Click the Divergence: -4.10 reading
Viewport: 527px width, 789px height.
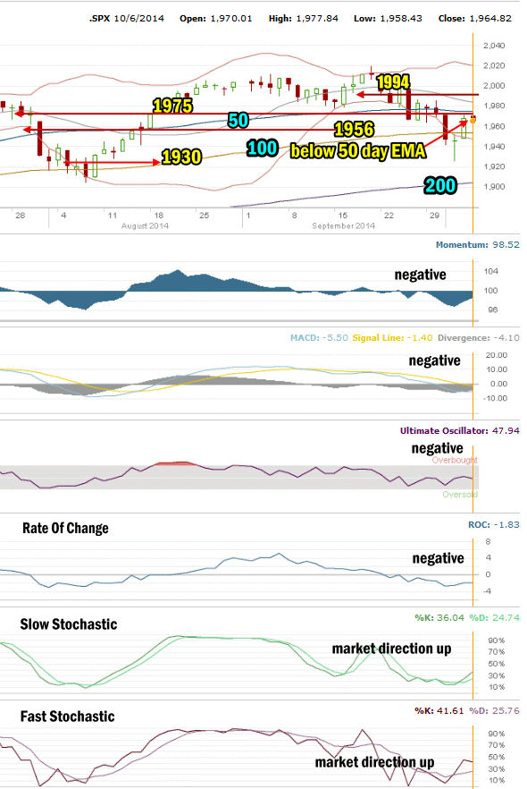(479, 337)
